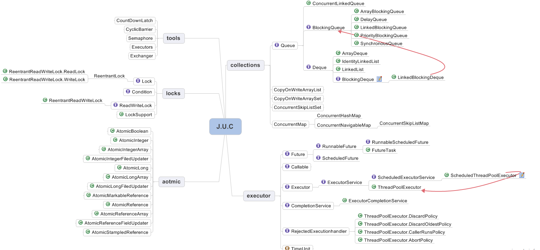540x250 pixels.
Task: Select the CountDownLatch node
Action: (135, 20)
